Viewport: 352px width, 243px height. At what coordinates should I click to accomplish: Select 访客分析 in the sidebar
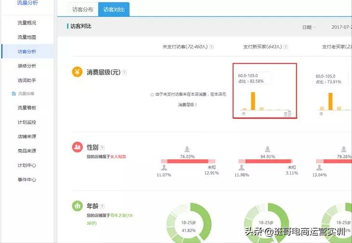point(26,51)
